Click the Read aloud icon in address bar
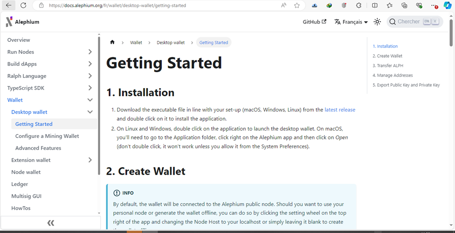 [284, 5]
